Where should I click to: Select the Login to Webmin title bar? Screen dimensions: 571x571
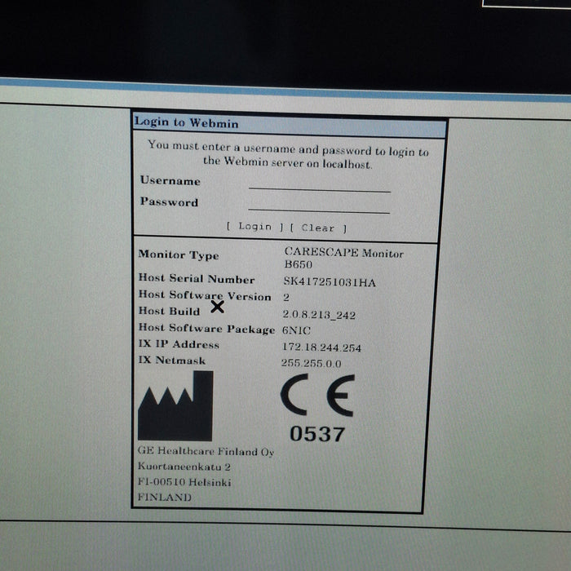click(290, 123)
